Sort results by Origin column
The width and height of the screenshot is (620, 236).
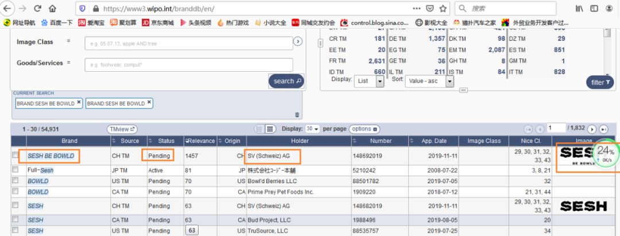[x=232, y=141]
